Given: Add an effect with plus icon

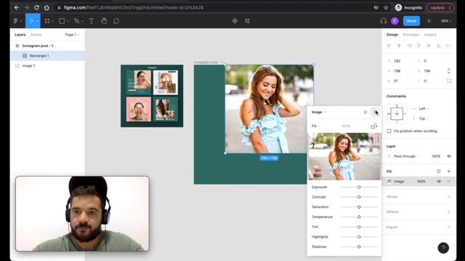Looking at the screenshot, I should pos(449,212).
